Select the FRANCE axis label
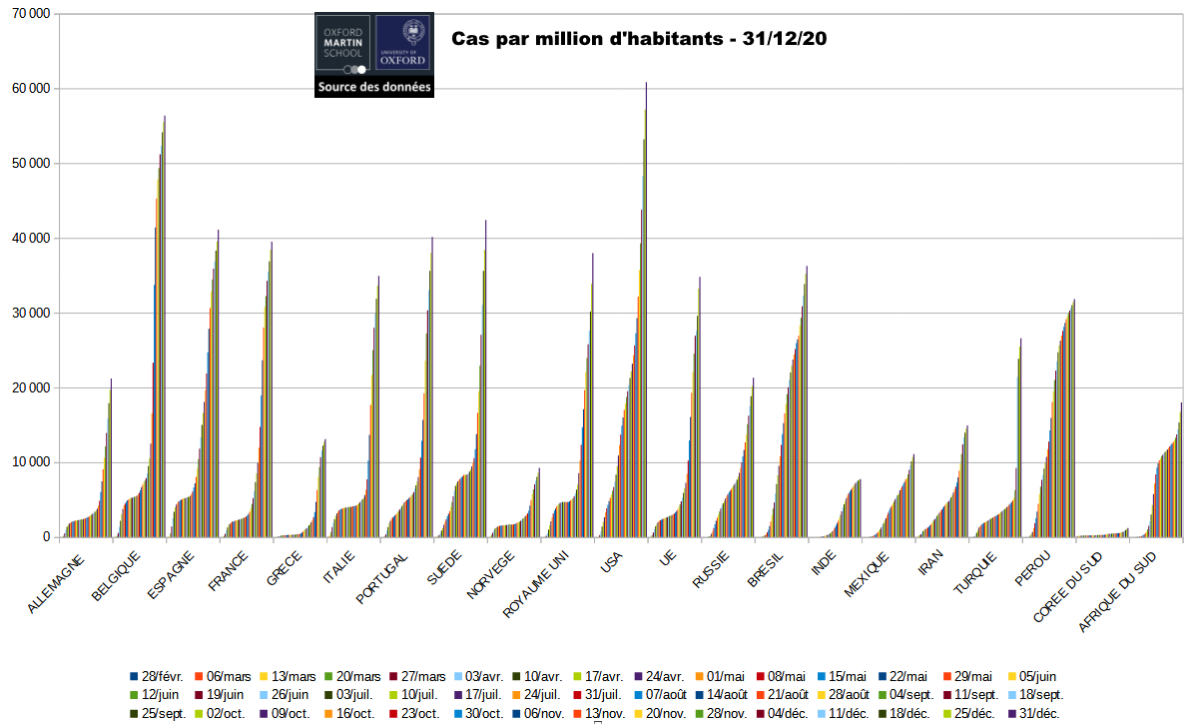The width and height of the screenshot is (1202, 724). [228, 572]
